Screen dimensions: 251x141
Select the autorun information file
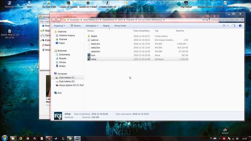pyautogui.click(x=138, y=40)
